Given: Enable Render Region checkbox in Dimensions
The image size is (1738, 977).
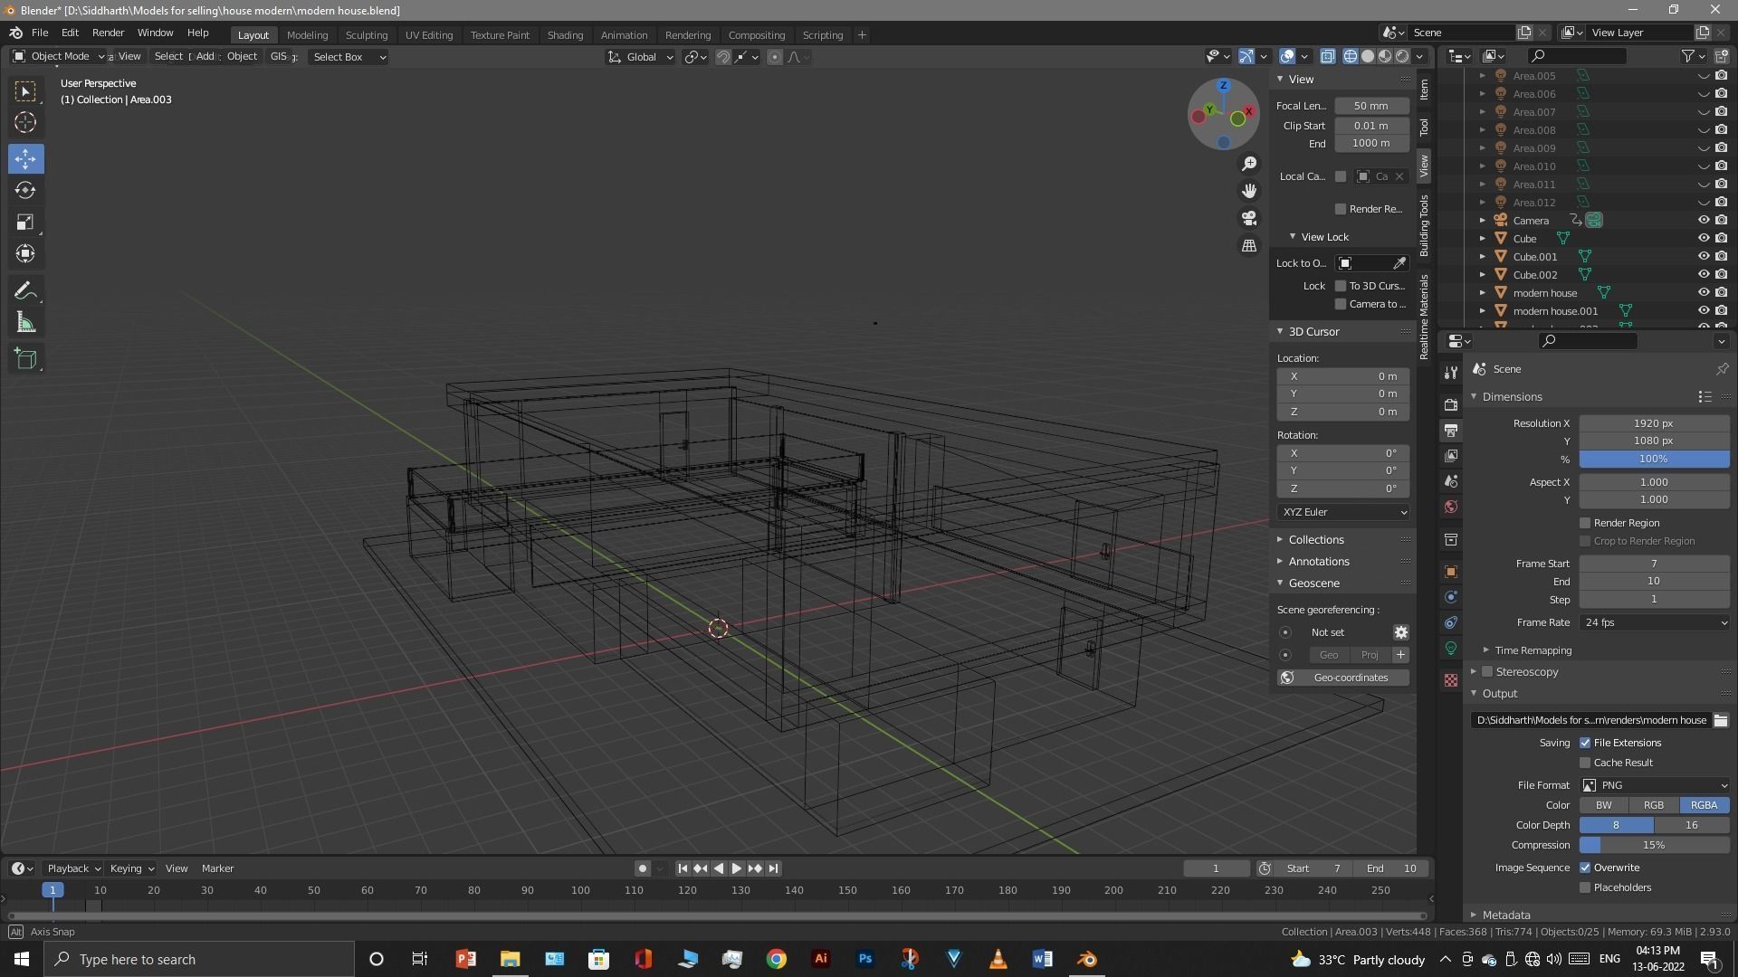Looking at the screenshot, I should point(1585,523).
